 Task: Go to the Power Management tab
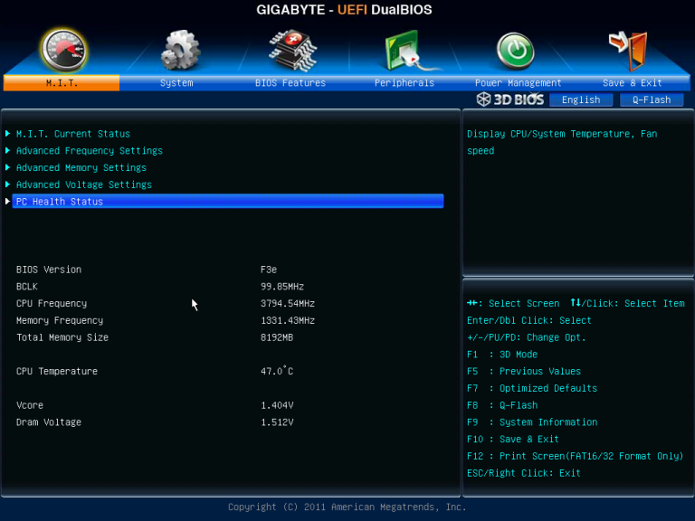(x=519, y=83)
